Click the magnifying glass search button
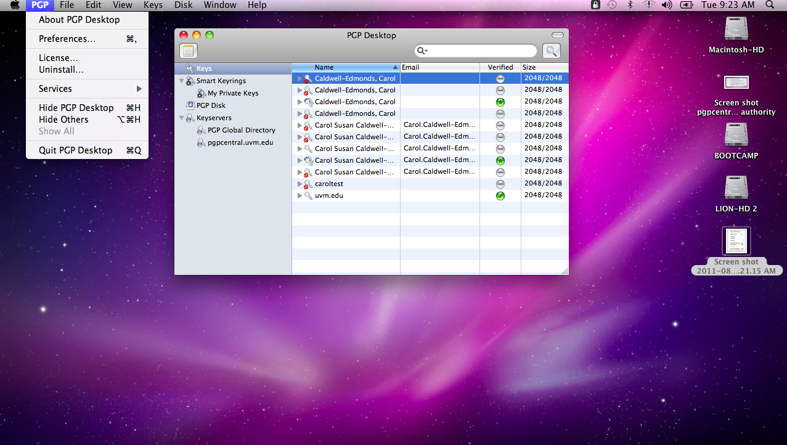The image size is (787, 445). [552, 51]
